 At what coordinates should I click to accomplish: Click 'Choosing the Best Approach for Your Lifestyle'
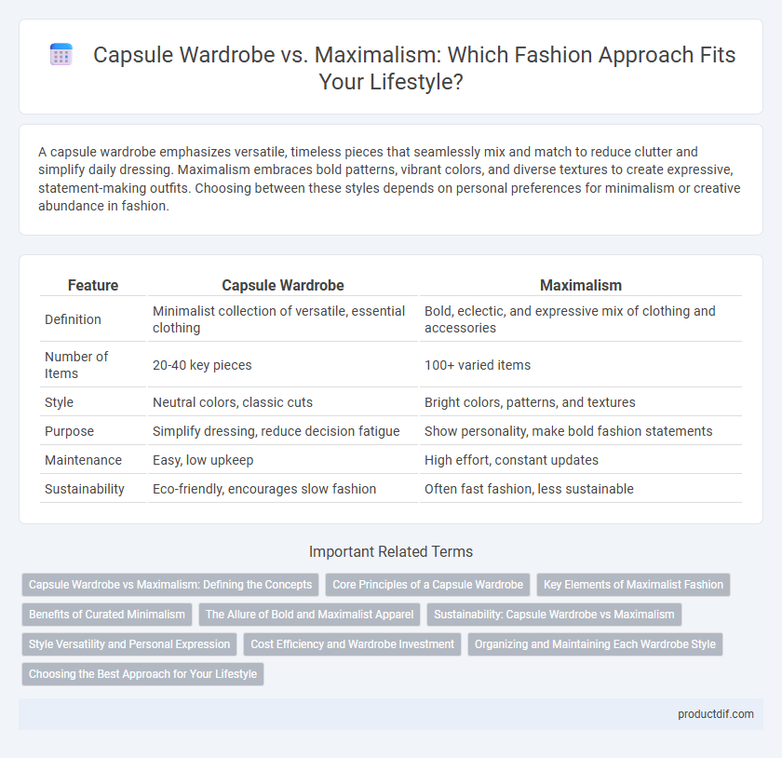142,673
